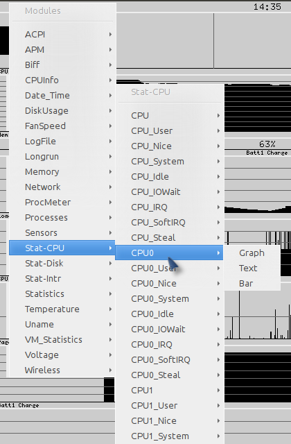Choose the CPU1 entry in Stat-CPU menu

(x=169, y=391)
